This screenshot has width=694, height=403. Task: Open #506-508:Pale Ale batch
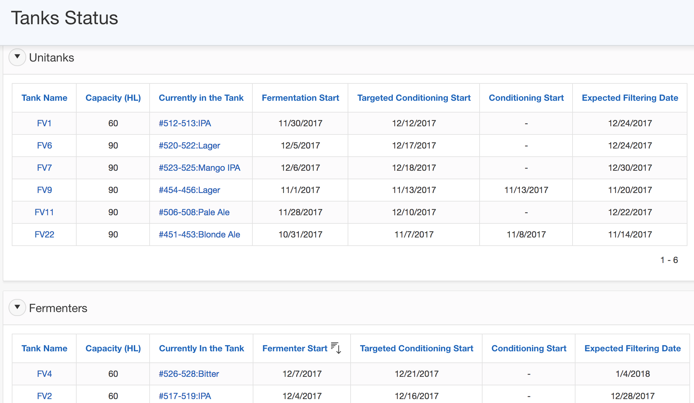click(x=194, y=212)
